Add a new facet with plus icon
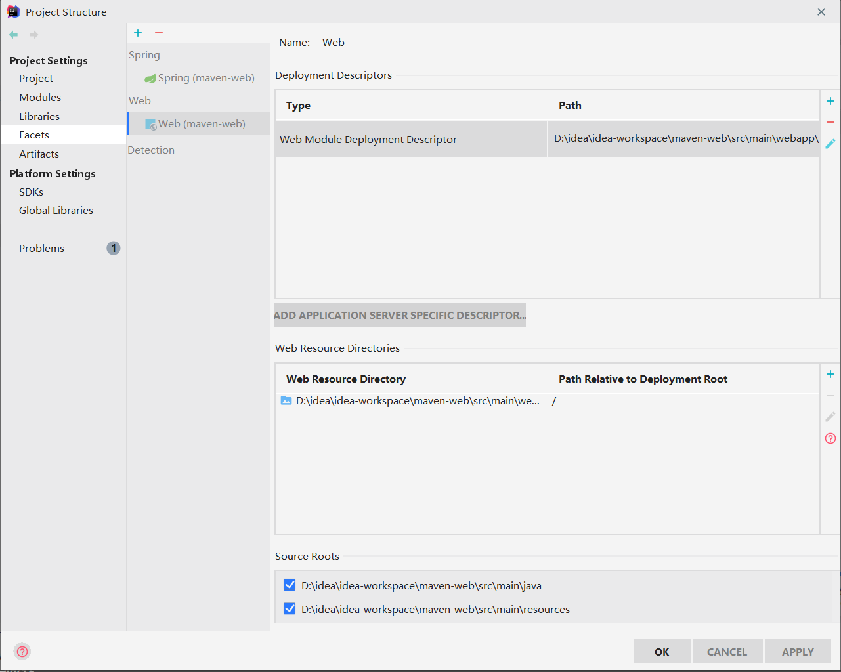Image resolution: width=841 pixels, height=672 pixels. (138, 33)
